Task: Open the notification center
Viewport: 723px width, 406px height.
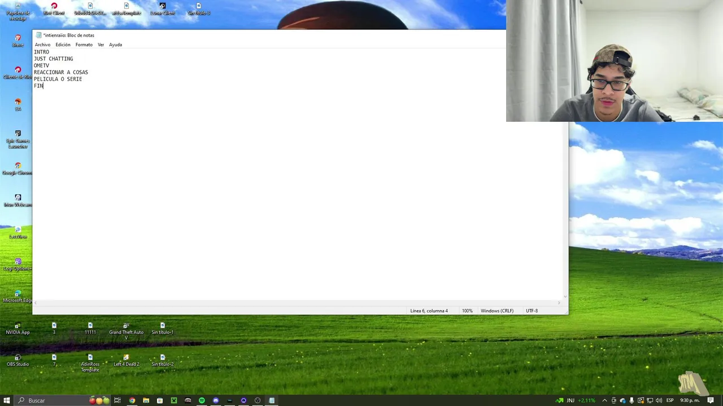Action: coord(711,400)
